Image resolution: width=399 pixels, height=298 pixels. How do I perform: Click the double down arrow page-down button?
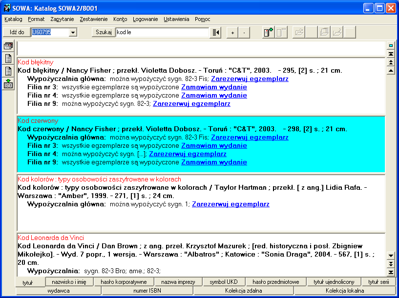point(391,264)
